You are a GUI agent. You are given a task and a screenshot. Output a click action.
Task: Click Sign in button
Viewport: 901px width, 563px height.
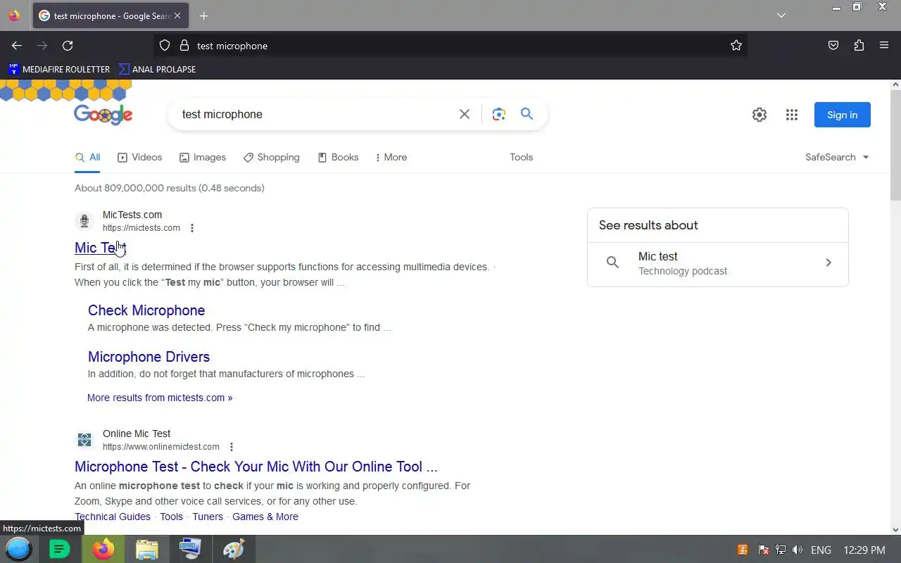point(843,115)
